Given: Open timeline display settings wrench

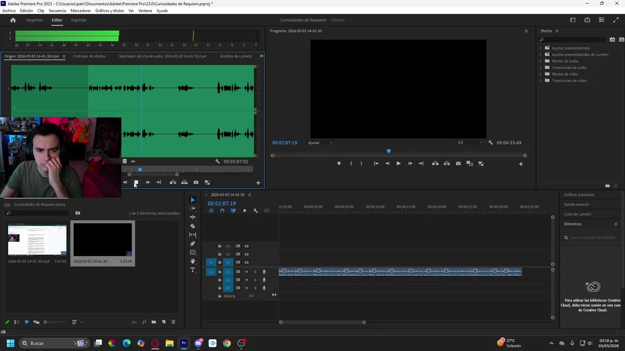Looking at the screenshot, I should 255,211.
